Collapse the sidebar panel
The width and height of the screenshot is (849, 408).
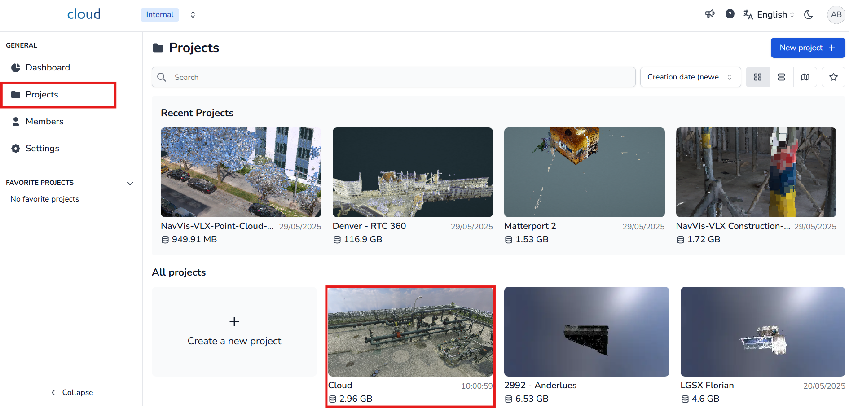click(72, 392)
